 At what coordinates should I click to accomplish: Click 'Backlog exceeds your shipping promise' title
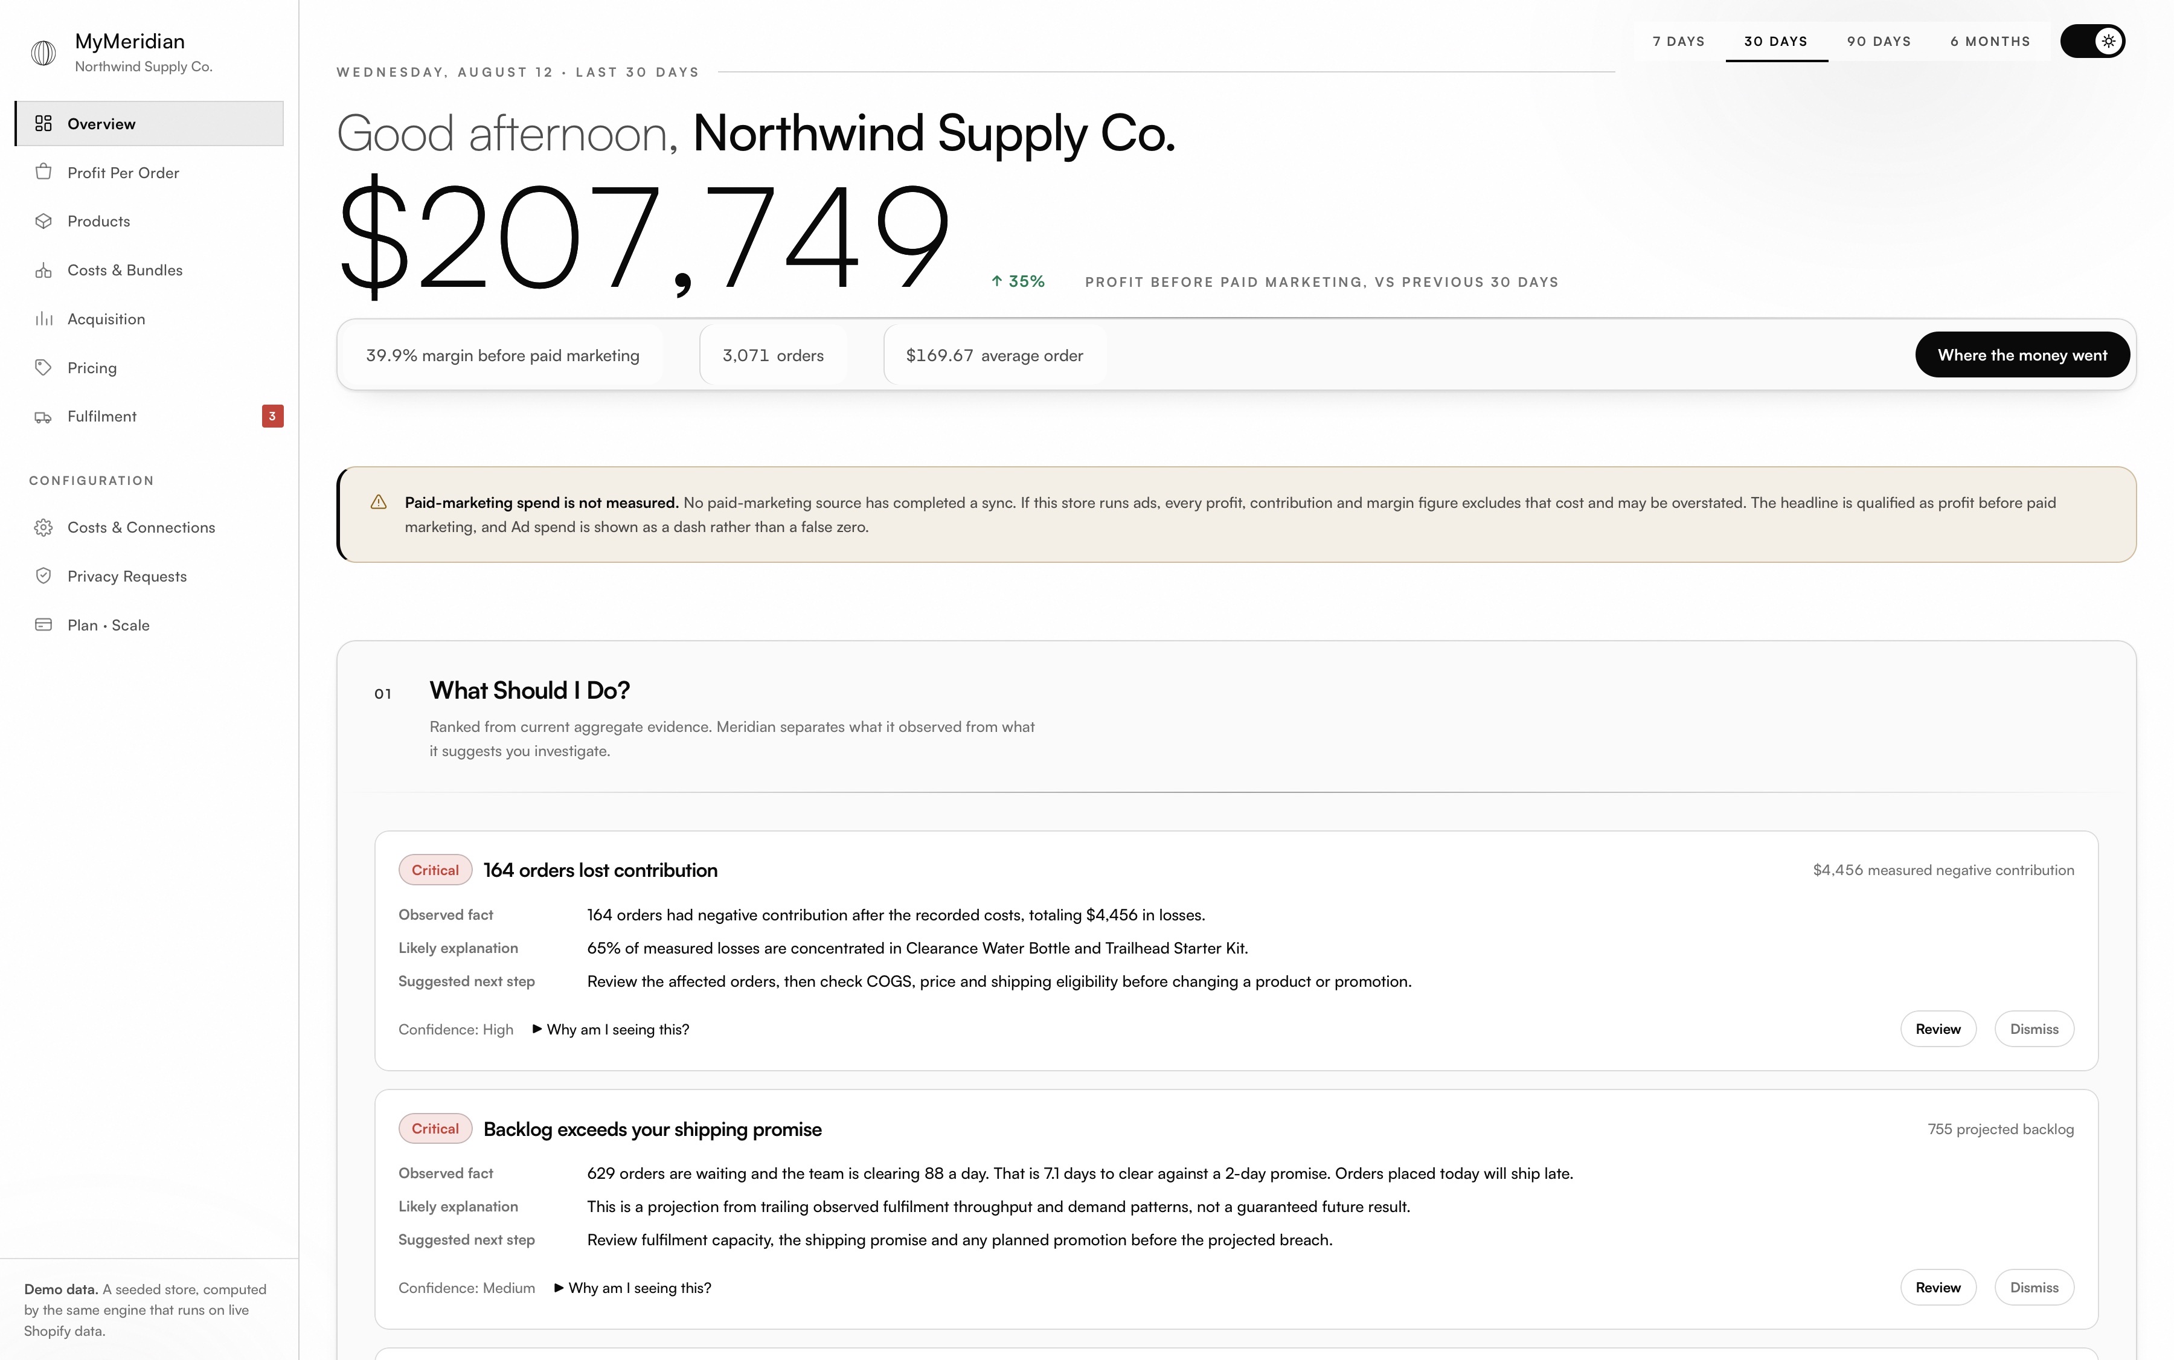(x=652, y=1129)
